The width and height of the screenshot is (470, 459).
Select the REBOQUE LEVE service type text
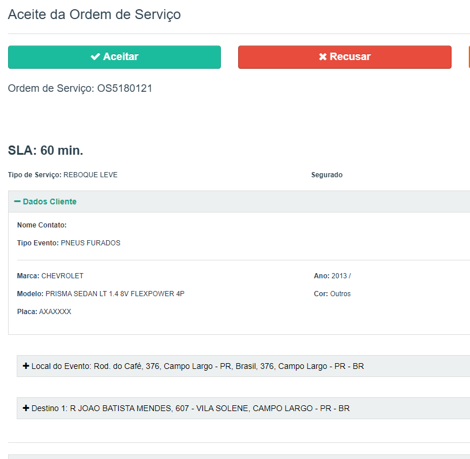(x=90, y=175)
